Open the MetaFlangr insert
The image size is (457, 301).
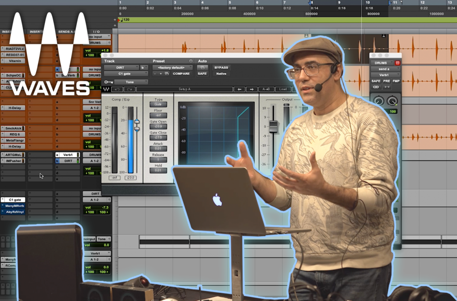[x=13, y=141]
